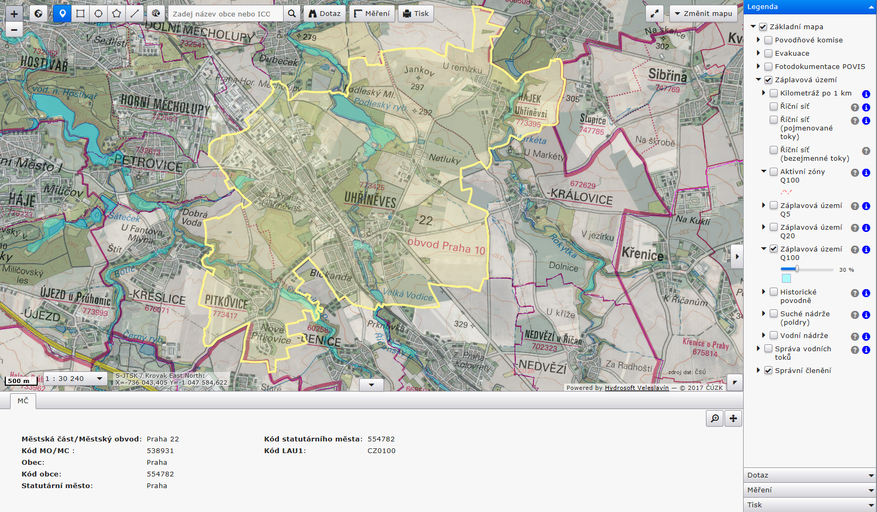Screen dimensions: 877x512
Task: Uncheck Záplavová území group
Action: tap(768, 80)
